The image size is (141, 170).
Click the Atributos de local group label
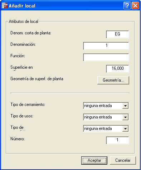[24, 21]
